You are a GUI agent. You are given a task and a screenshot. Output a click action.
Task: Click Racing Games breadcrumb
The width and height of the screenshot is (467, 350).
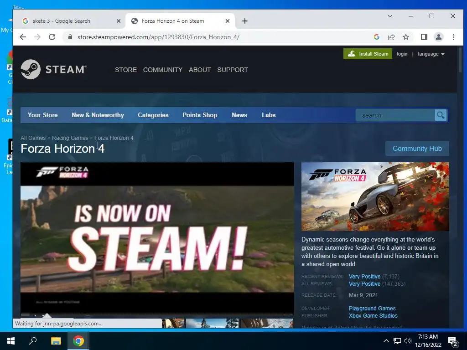(70, 138)
